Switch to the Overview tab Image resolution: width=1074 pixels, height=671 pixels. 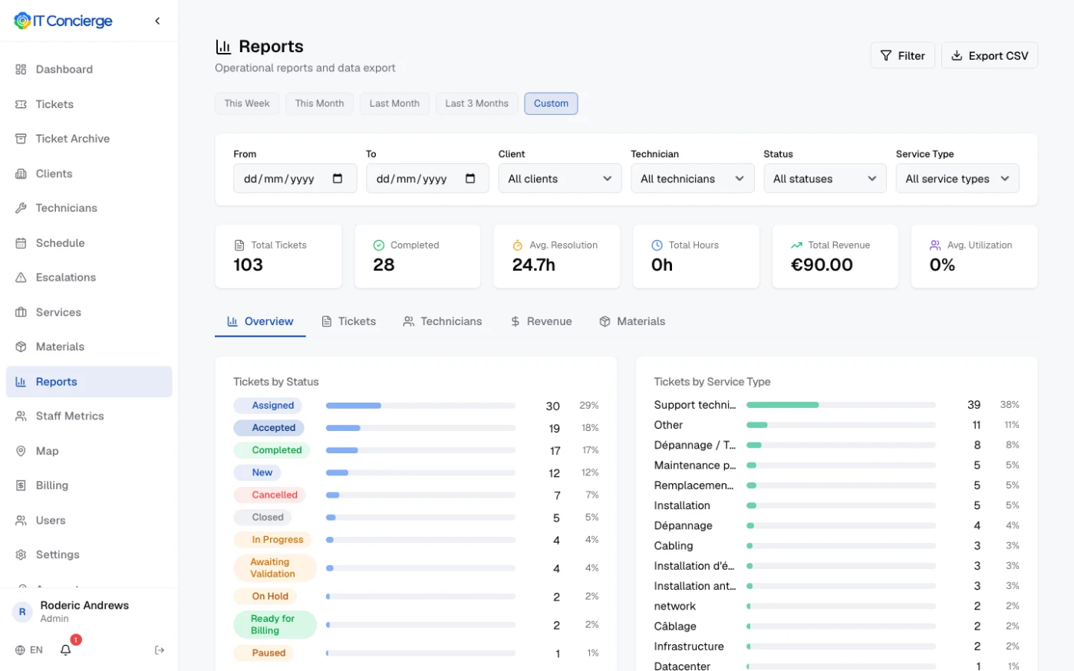pyautogui.click(x=260, y=321)
